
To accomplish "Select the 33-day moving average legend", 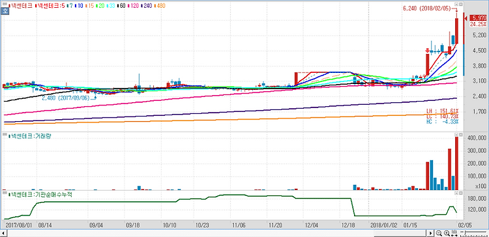I will coord(111,6).
